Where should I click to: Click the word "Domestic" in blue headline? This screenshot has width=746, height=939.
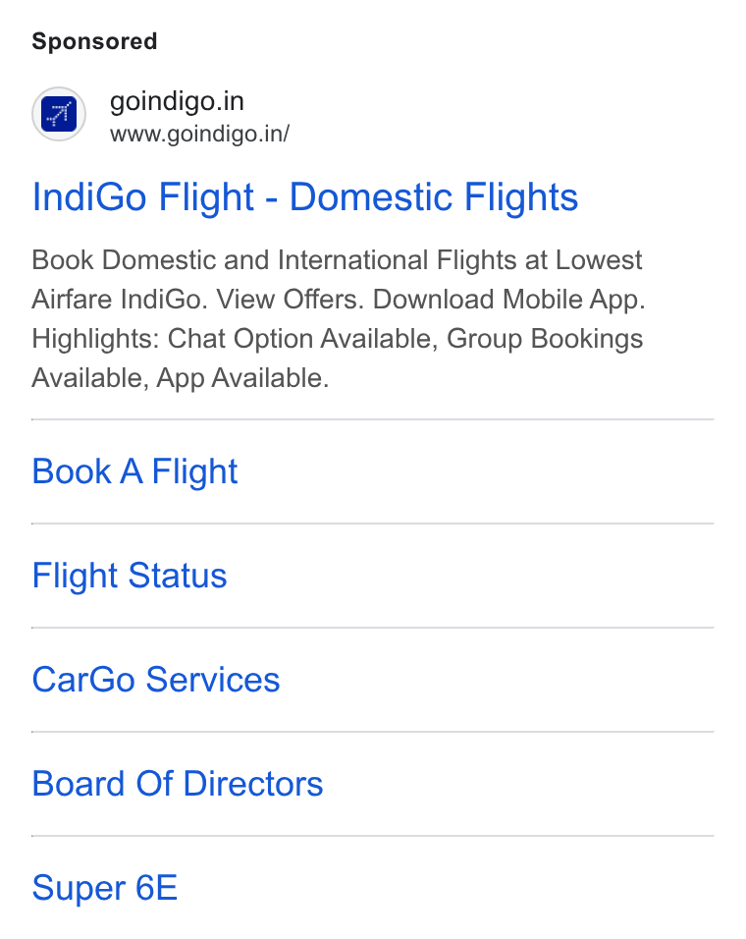pos(371,197)
